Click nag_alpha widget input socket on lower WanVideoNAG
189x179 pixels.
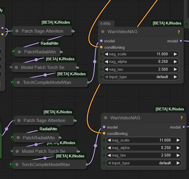pyautogui.click(x=104, y=148)
